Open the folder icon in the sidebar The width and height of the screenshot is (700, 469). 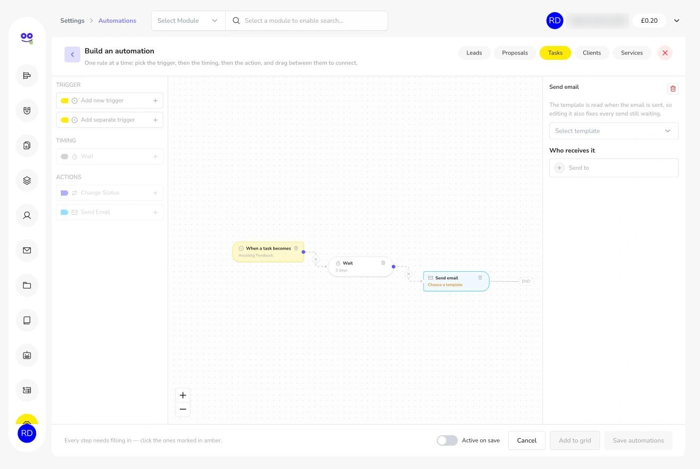[x=27, y=286]
